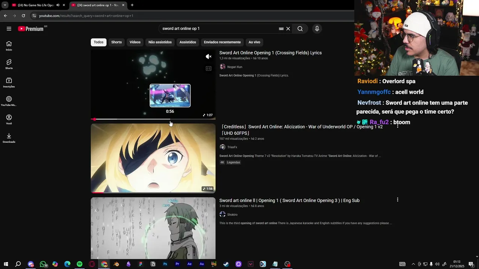Open Início in the sidebar
479x269 pixels.
tap(9, 46)
